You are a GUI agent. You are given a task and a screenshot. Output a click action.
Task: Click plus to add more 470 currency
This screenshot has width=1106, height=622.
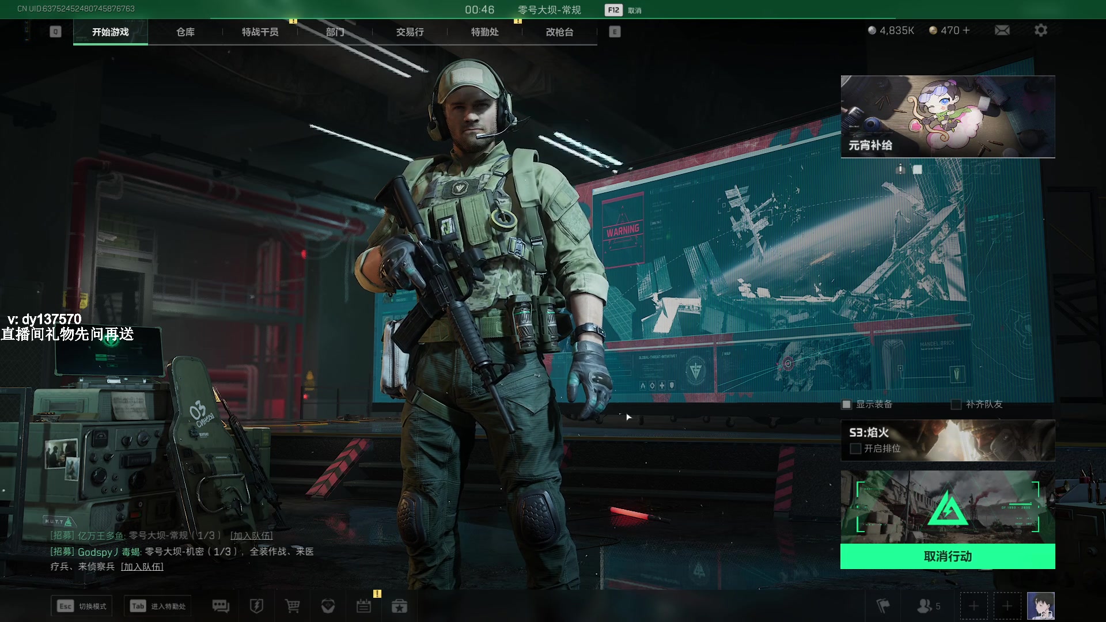(967, 30)
